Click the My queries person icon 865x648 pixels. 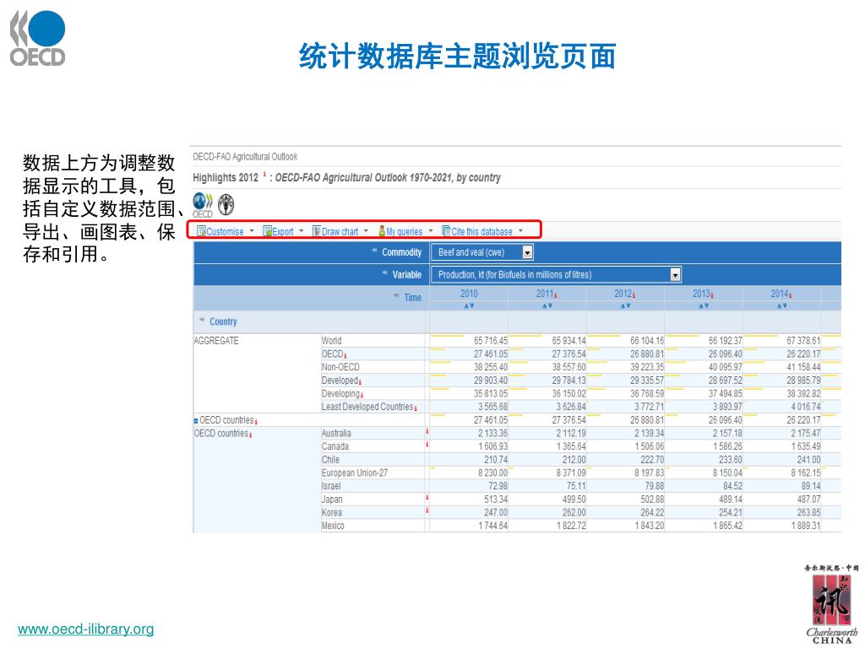click(382, 231)
